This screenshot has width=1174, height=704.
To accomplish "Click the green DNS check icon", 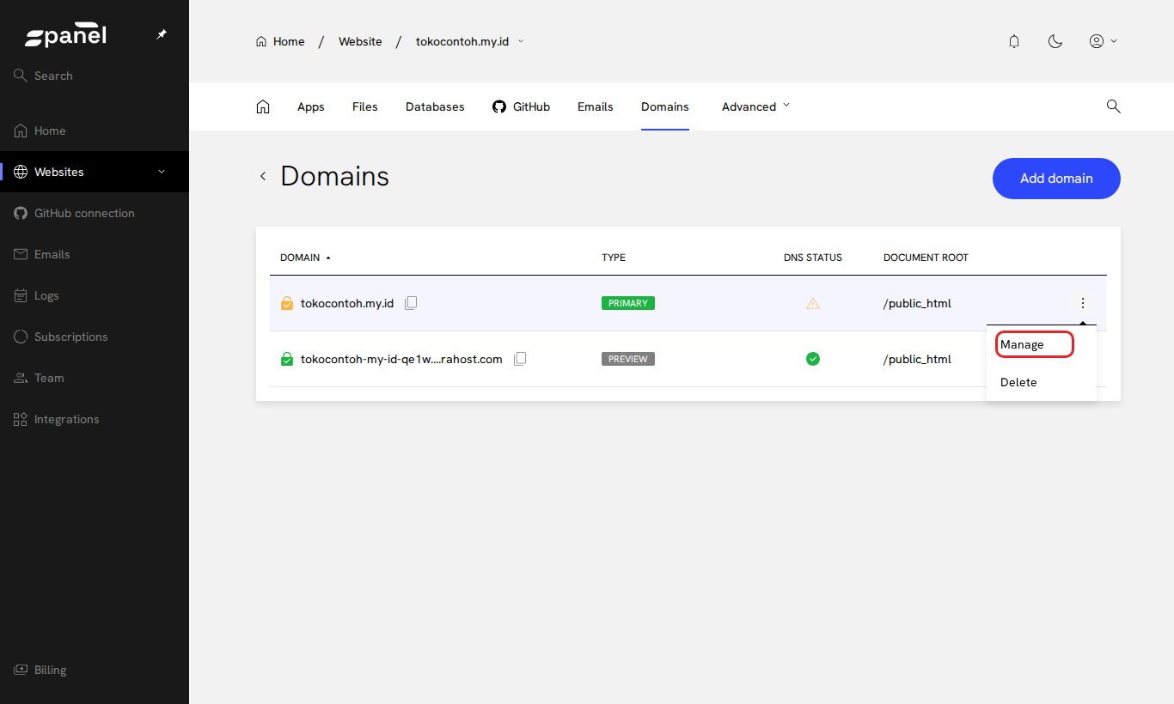I will [x=813, y=359].
